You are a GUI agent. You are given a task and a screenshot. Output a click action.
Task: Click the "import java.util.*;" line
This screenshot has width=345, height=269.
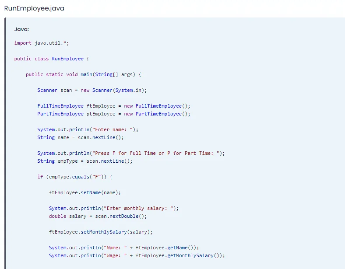click(x=42, y=43)
